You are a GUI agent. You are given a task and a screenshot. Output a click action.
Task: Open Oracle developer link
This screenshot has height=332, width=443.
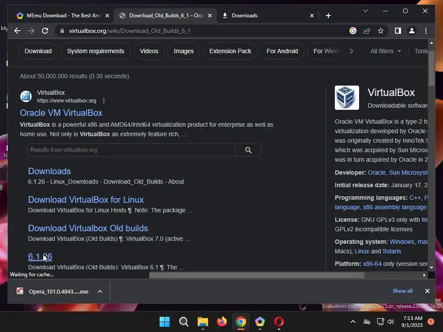[377, 172]
